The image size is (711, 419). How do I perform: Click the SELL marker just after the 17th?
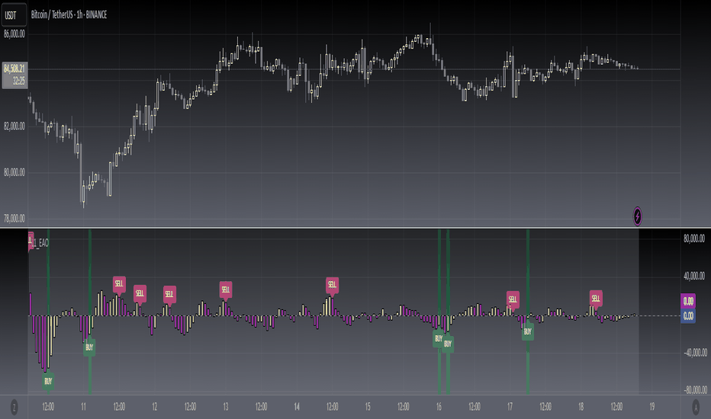tap(513, 299)
